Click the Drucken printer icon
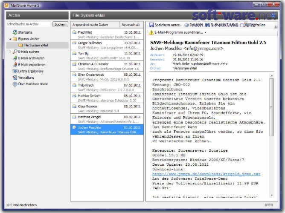The width and height of the screenshot is (285, 213). click(x=186, y=25)
